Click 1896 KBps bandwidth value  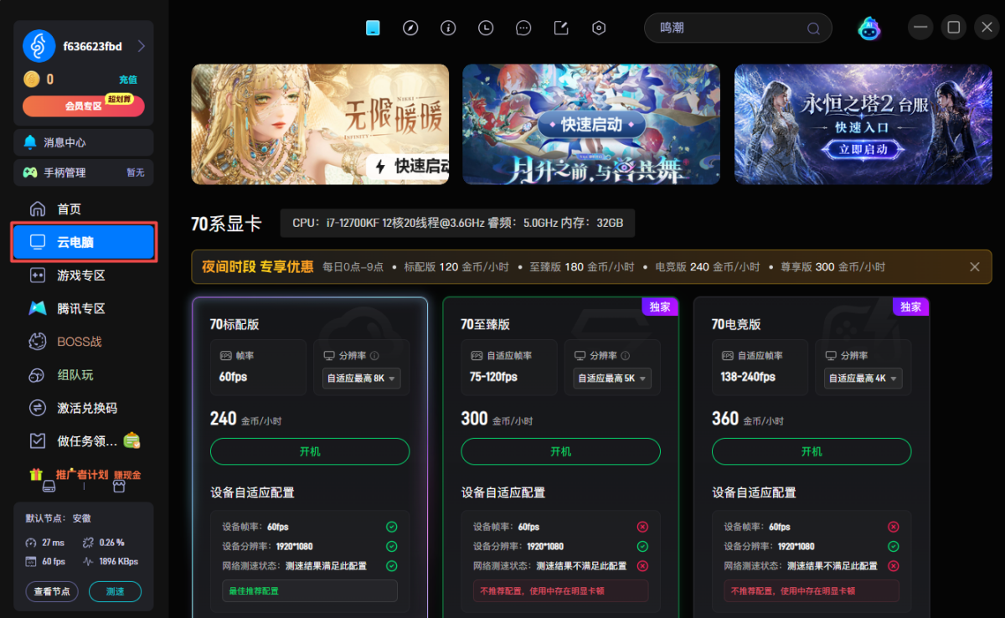tap(118, 561)
